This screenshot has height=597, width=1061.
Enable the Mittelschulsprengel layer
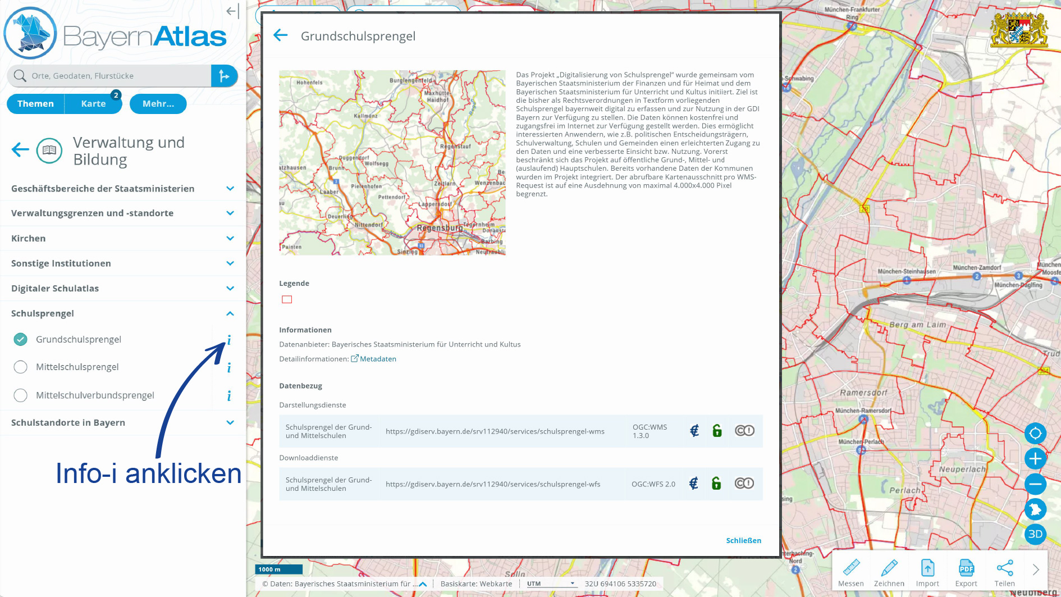(21, 367)
